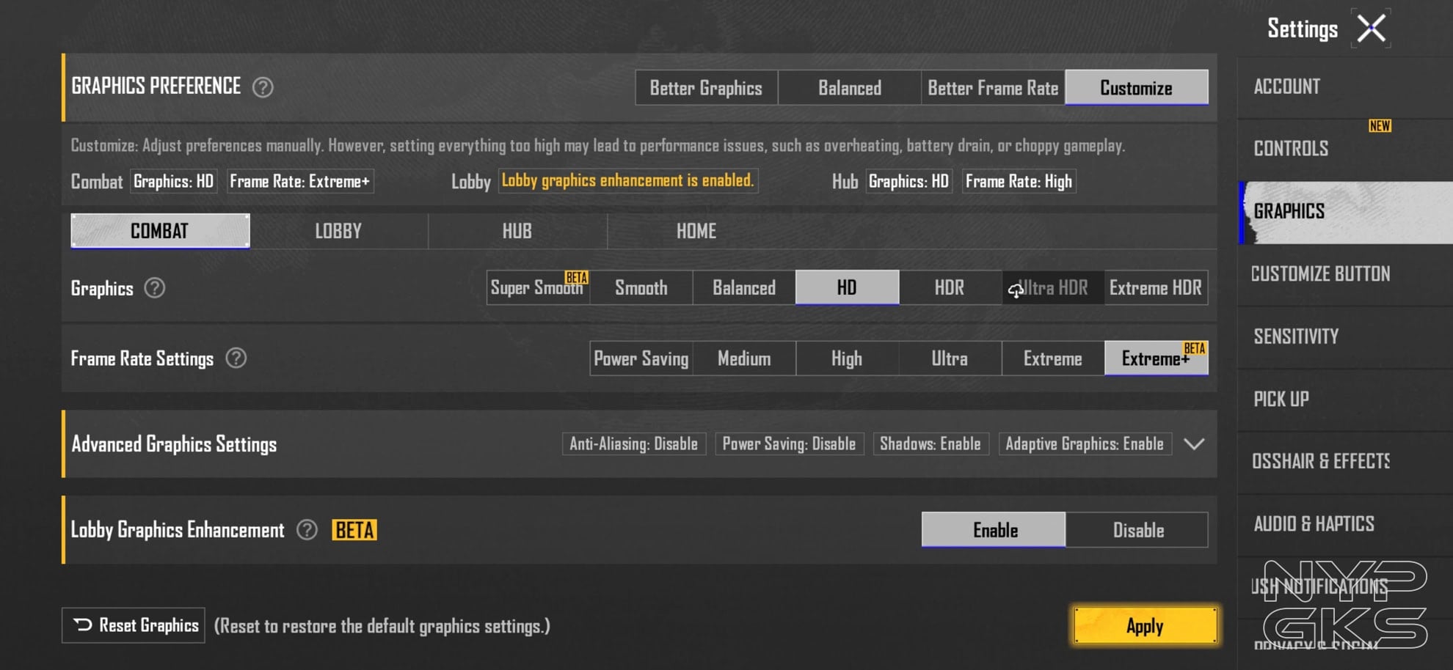Screen dimensions: 1453x670
Task: Switch to the HUB tab
Action: (517, 231)
